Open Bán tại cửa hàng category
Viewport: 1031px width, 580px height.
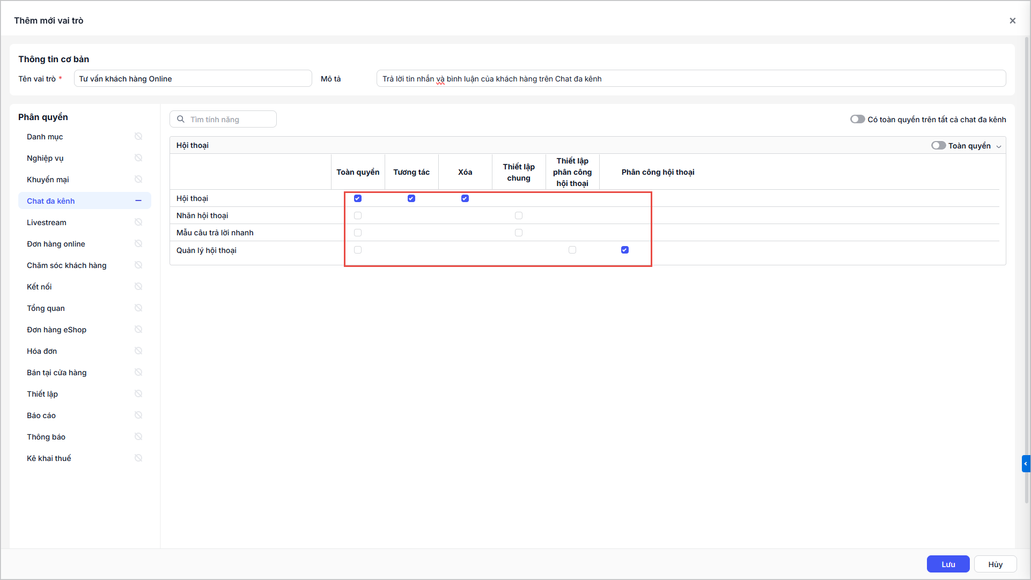(x=84, y=373)
